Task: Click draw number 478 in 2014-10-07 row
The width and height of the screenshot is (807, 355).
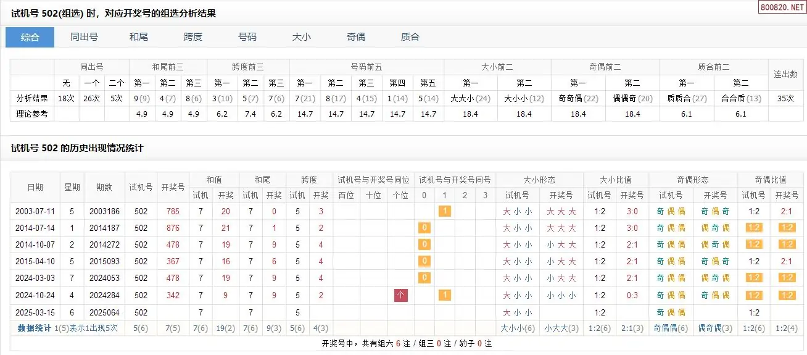Action: tap(173, 244)
